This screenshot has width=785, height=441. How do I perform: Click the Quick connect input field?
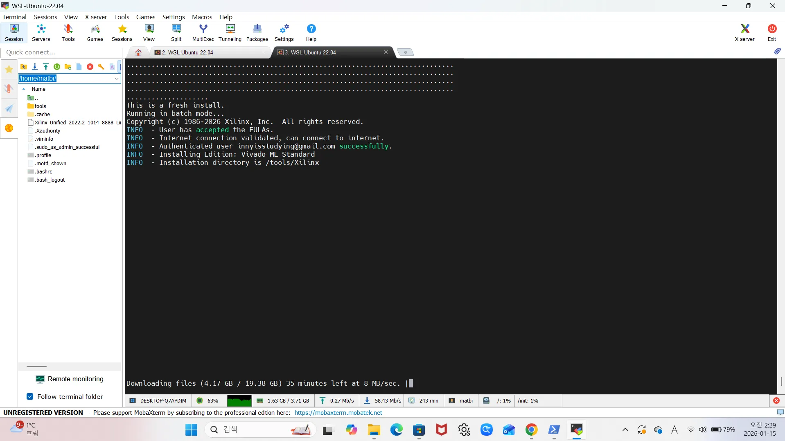tap(61, 52)
